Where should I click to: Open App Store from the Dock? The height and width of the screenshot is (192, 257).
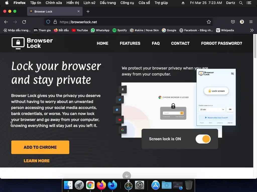pyautogui.click(x=156, y=185)
